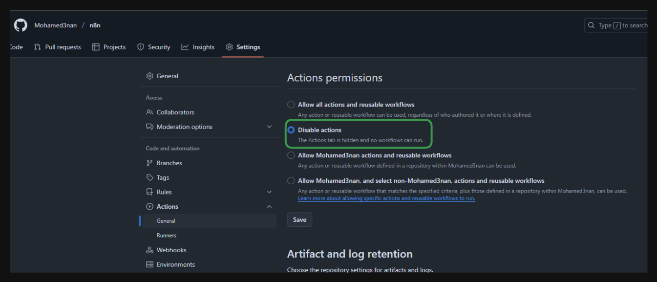657x282 pixels.
Task: Select Allow Mohamed3nan and select non-Mohamed3nan option
Action: pyautogui.click(x=291, y=181)
